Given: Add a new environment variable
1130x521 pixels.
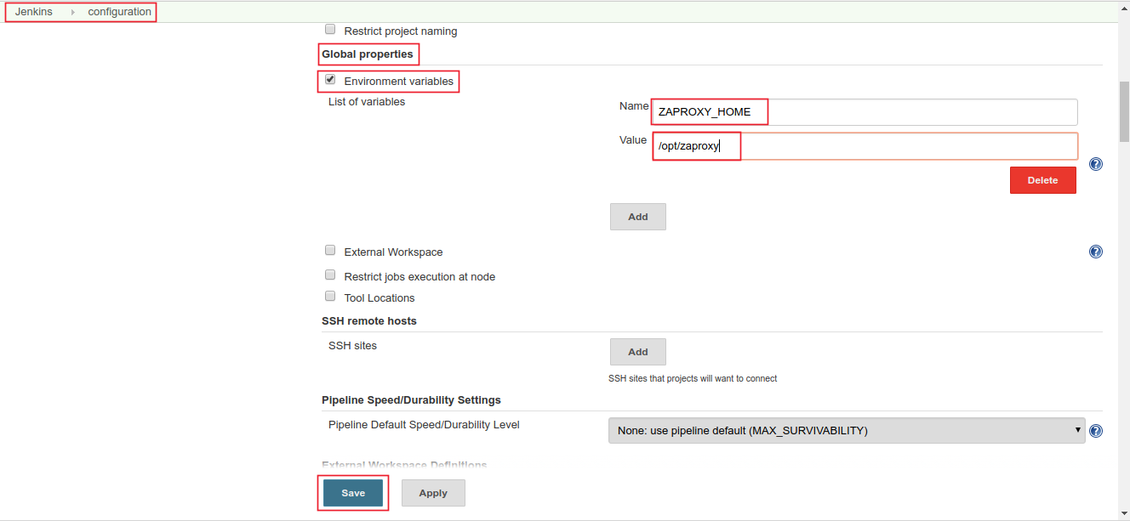Looking at the screenshot, I should 637,216.
